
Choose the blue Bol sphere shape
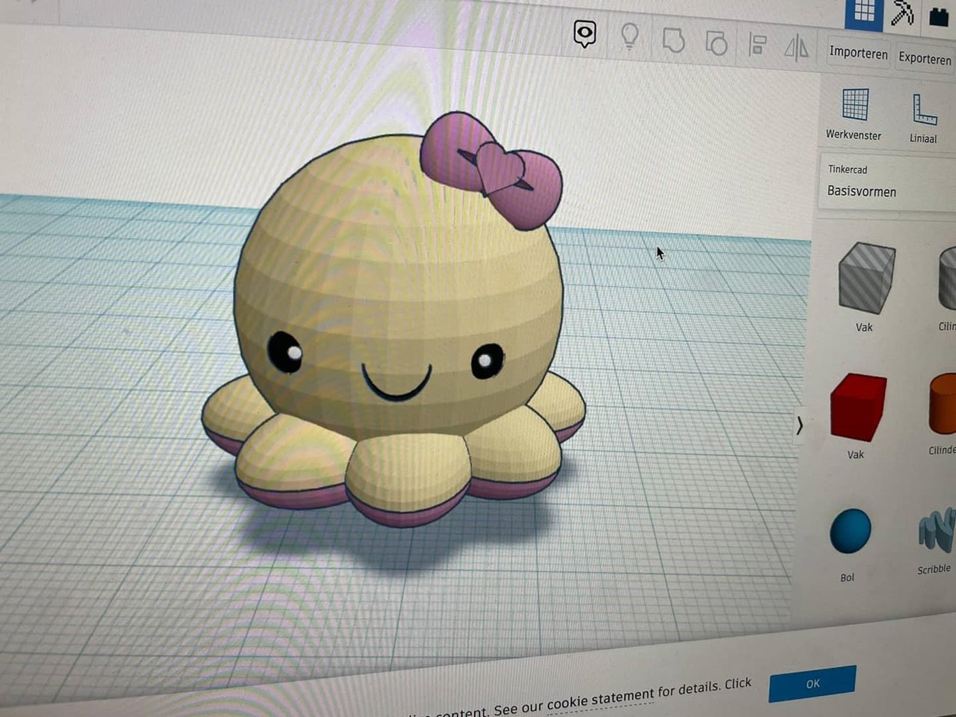pos(850,531)
